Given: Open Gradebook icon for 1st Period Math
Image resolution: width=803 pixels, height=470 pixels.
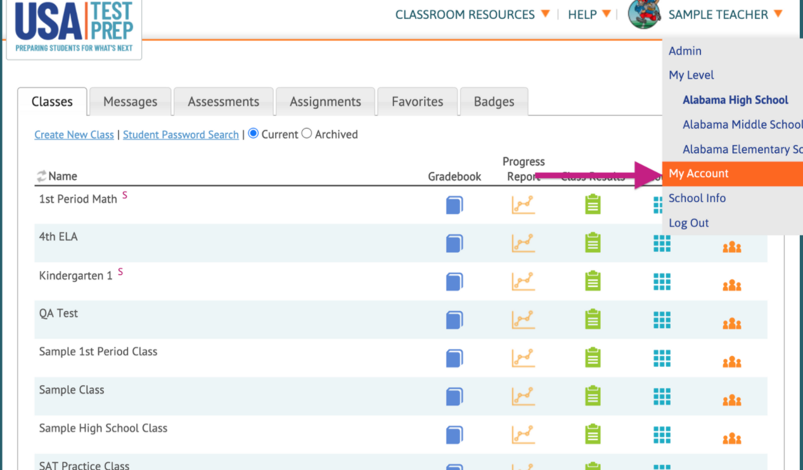Looking at the screenshot, I should 454,205.
